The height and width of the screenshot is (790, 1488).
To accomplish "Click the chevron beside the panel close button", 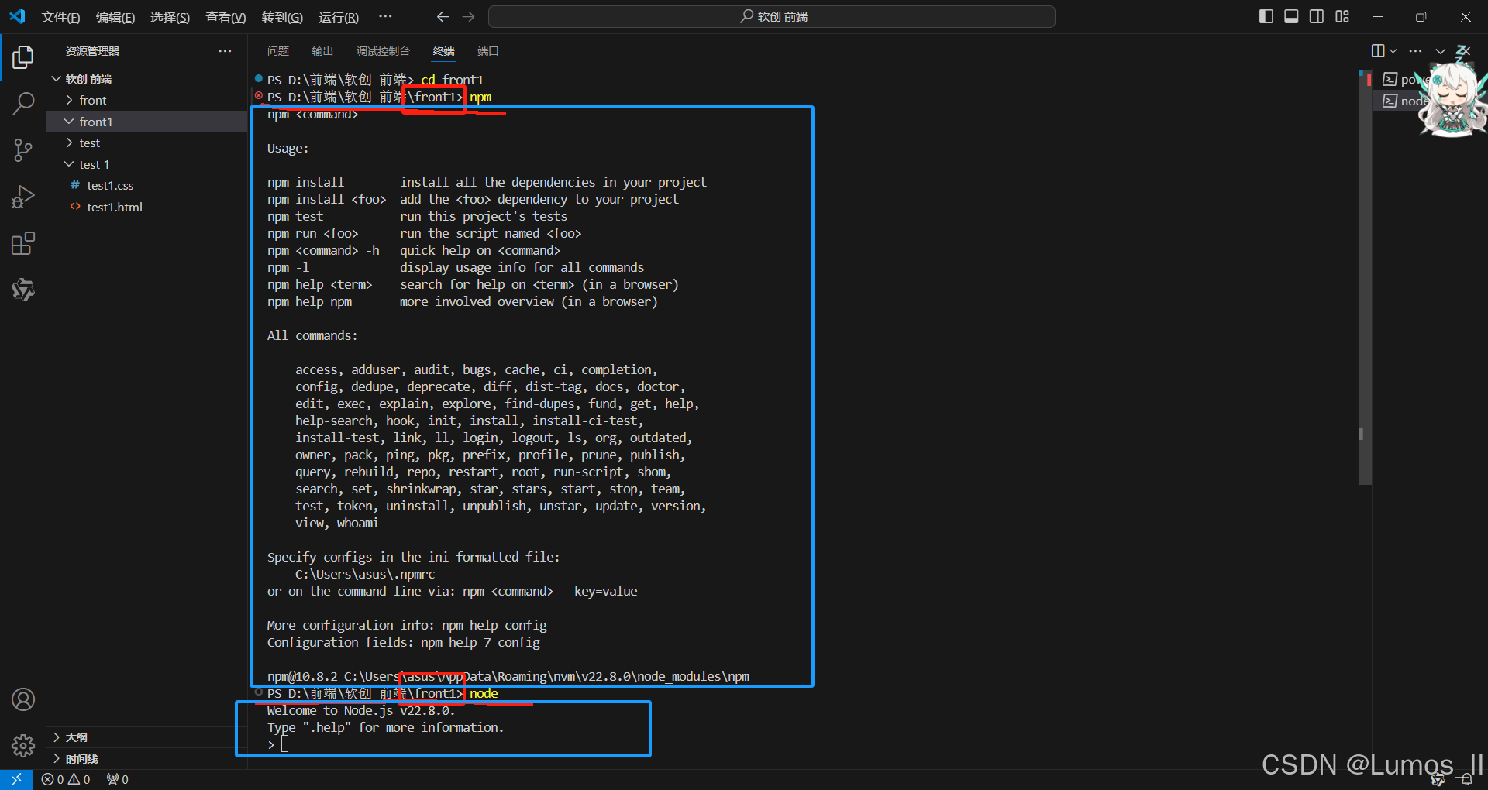I will pos(1440,51).
